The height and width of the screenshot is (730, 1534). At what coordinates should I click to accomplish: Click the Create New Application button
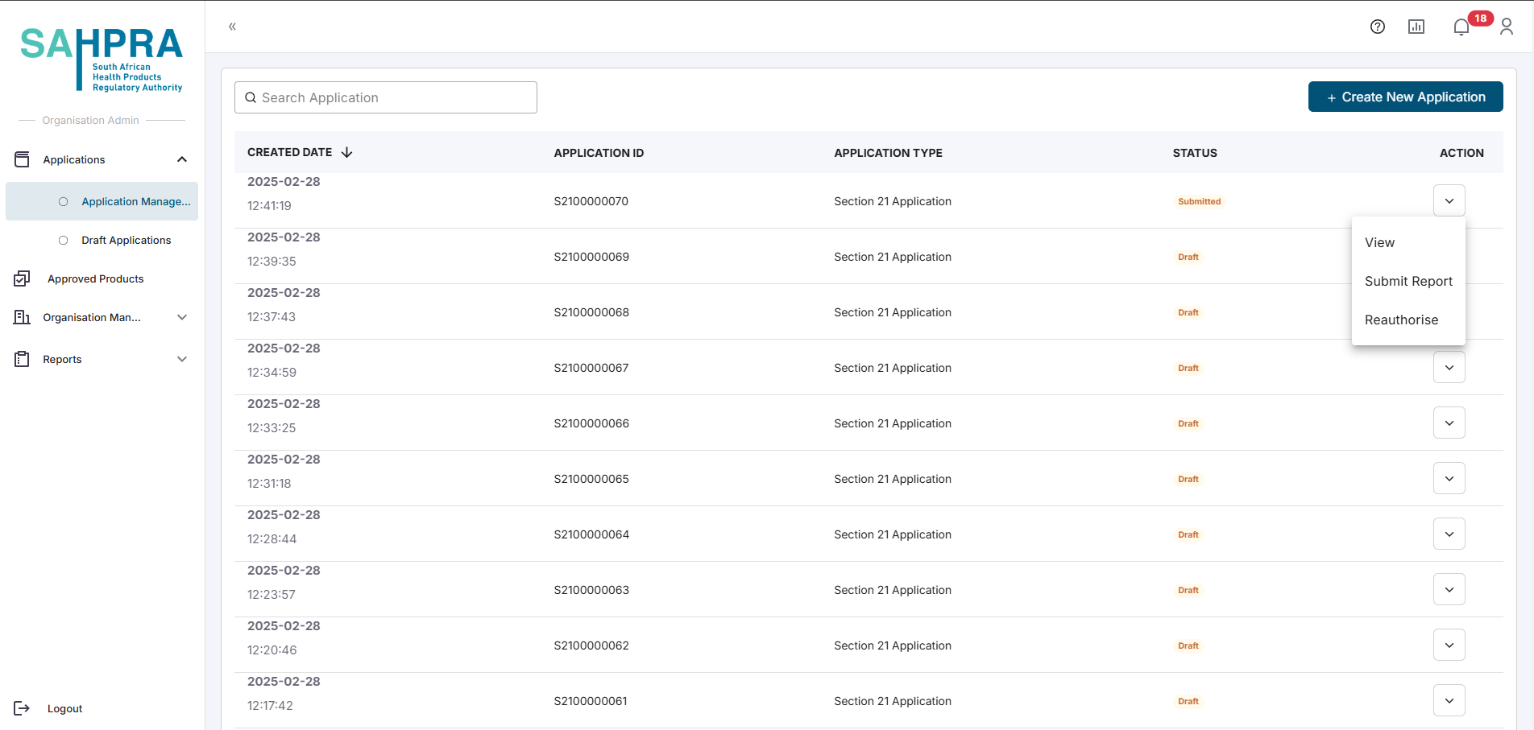(1405, 97)
